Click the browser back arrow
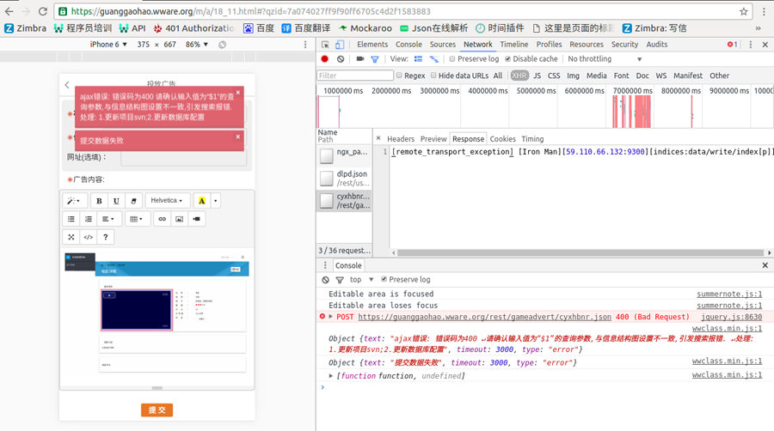The width and height of the screenshot is (774, 431). click(9, 11)
